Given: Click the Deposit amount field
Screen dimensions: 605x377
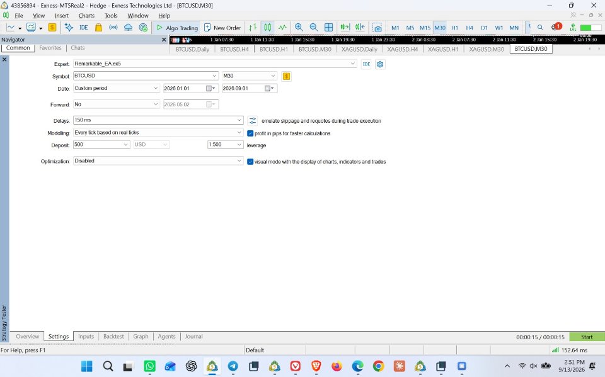Looking at the screenshot, I should pos(101,145).
